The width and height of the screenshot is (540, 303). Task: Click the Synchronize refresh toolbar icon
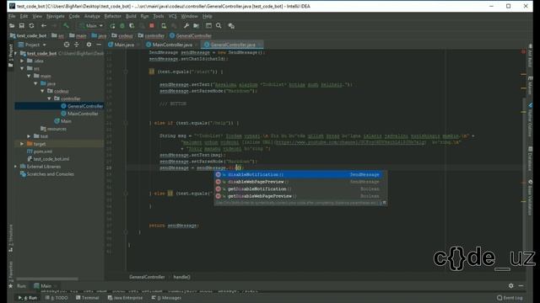31,26
